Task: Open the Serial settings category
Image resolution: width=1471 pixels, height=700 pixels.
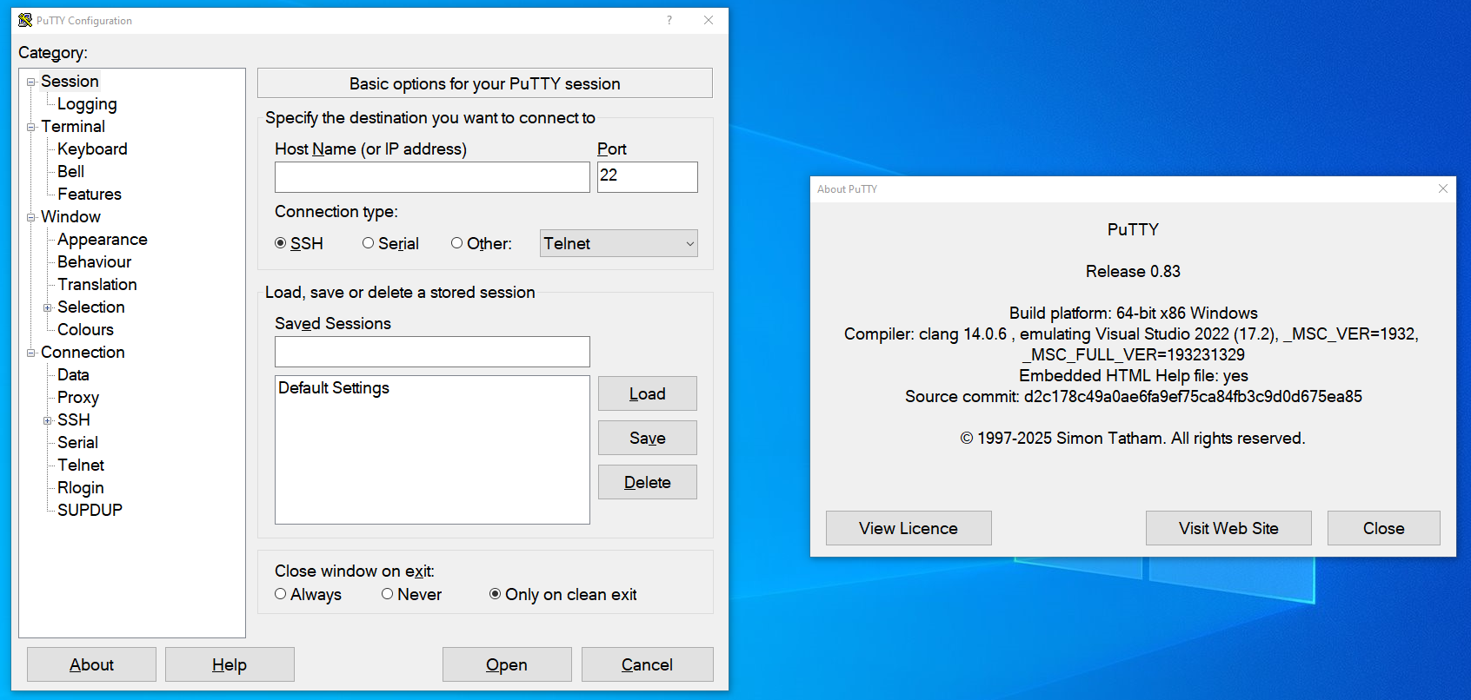Action: (77, 443)
